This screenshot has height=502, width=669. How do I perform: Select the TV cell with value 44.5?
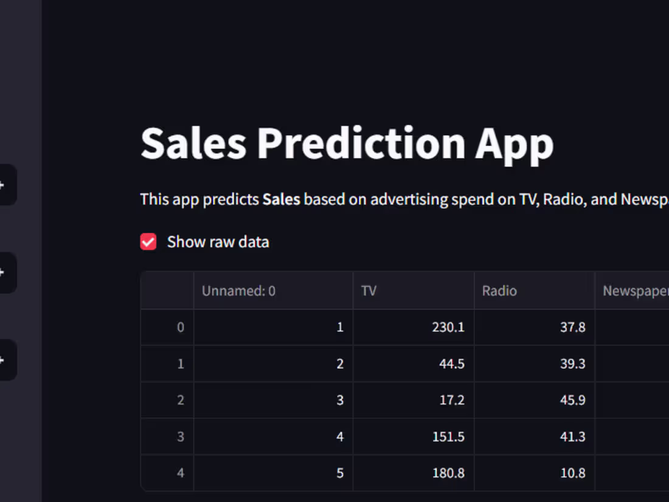tap(414, 363)
